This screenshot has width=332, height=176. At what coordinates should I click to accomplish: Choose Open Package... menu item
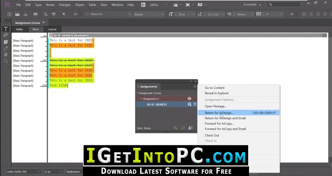click(238, 106)
